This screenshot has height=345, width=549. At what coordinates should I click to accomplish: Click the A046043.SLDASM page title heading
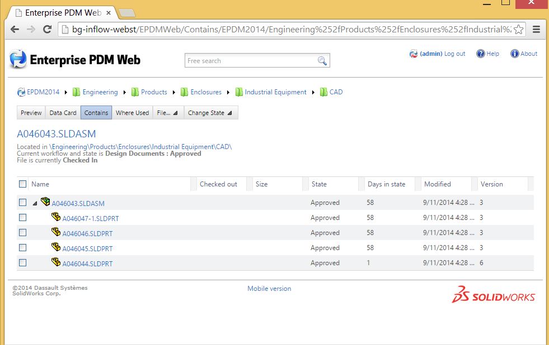57,134
